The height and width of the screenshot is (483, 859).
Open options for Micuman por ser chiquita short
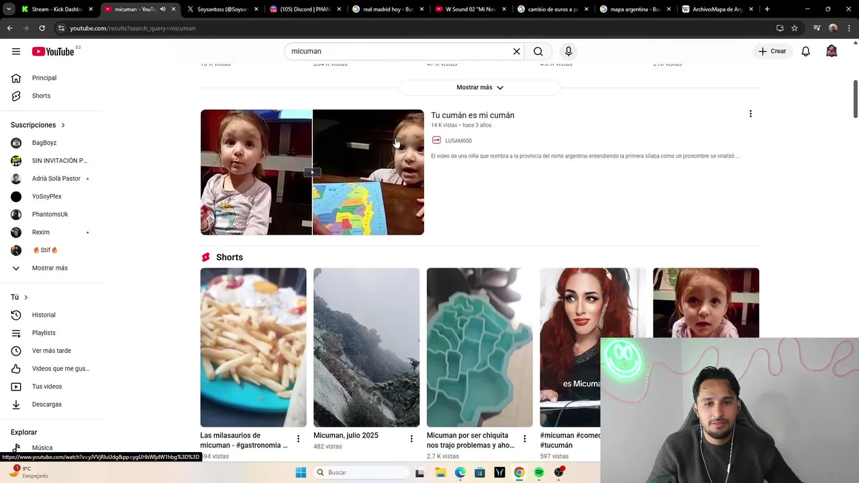[x=525, y=439]
